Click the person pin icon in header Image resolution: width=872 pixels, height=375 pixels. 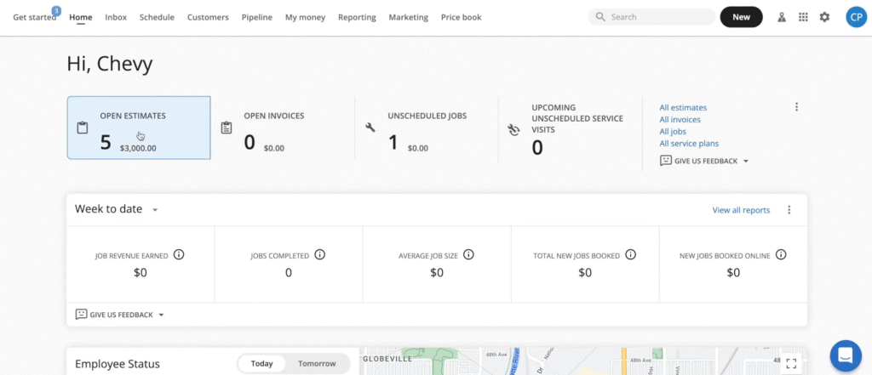point(782,17)
